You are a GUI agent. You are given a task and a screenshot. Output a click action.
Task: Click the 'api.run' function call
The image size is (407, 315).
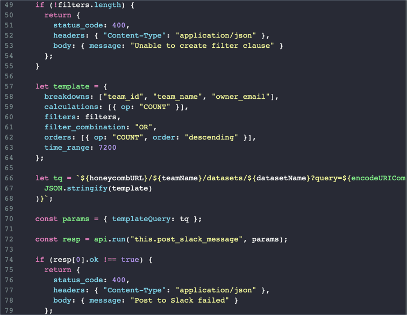[x=110, y=239]
